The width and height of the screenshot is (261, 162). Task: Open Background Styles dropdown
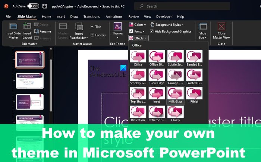click(167, 25)
